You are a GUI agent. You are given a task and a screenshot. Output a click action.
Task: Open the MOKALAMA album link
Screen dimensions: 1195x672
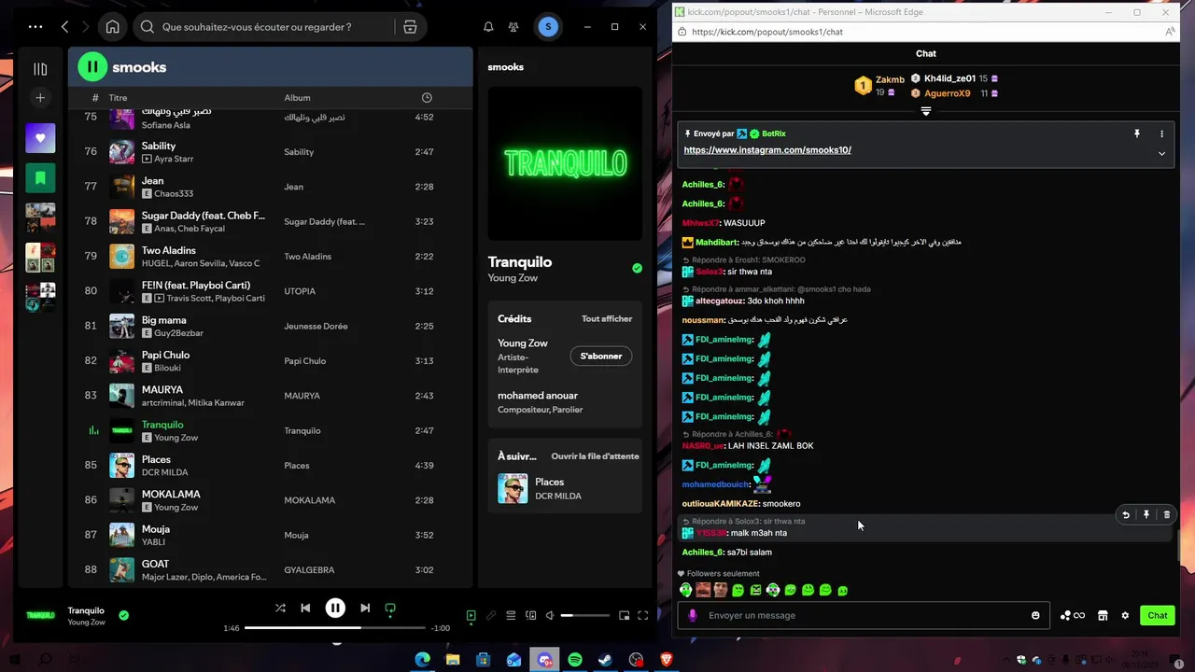coord(309,500)
